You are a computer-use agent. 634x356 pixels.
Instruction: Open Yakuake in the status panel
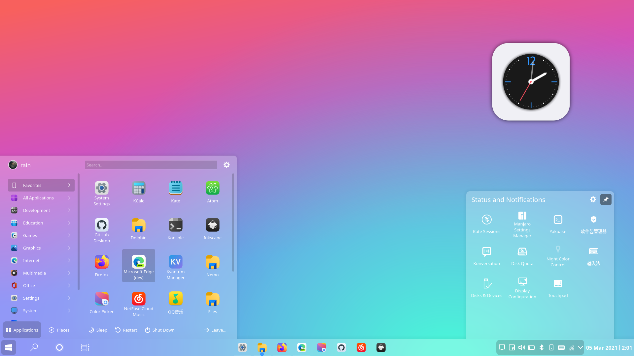[558, 224]
